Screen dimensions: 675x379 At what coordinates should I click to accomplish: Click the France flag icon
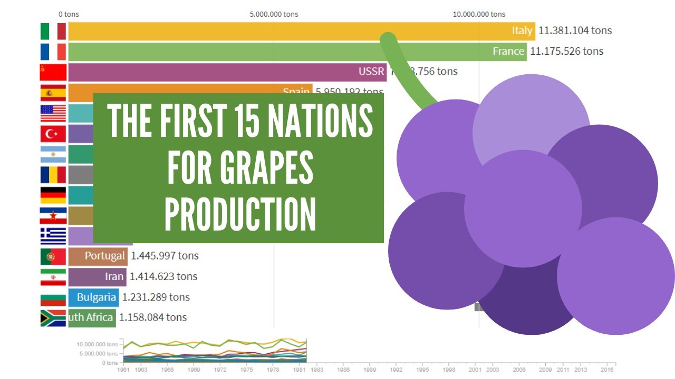pyautogui.click(x=53, y=52)
